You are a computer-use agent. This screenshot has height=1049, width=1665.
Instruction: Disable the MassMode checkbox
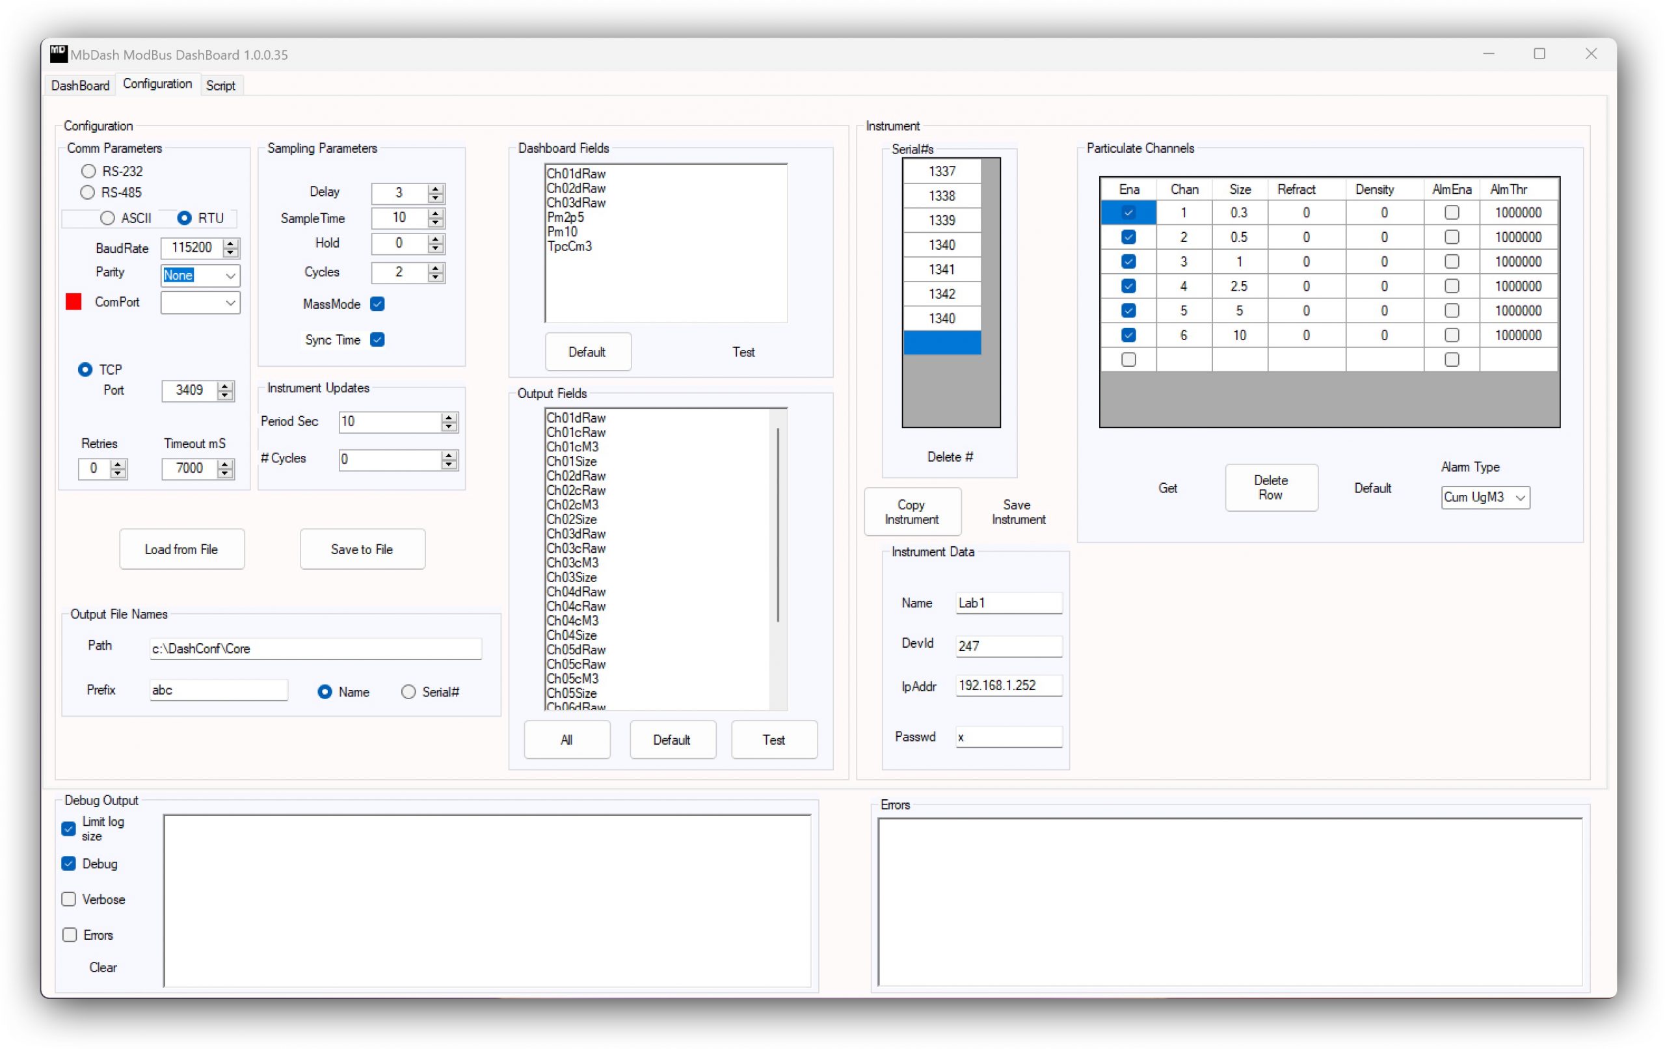(377, 304)
